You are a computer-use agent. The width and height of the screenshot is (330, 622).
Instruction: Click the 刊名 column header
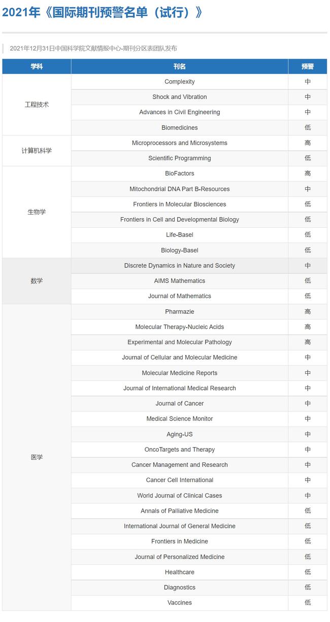pyautogui.click(x=179, y=67)
